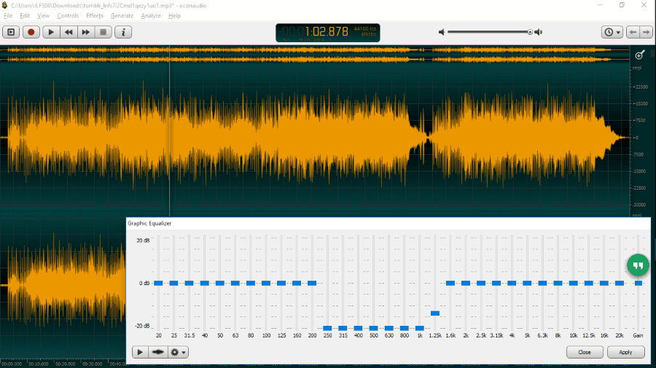Image resolution: width=656 pixels, height=368 pixels.
Task: Open the Effects menu
Action: [x=95, y=16]
